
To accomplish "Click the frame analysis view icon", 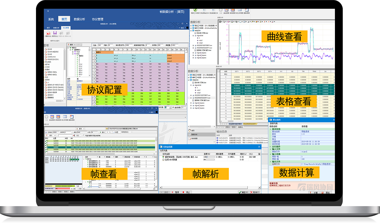I will [65, 117].
